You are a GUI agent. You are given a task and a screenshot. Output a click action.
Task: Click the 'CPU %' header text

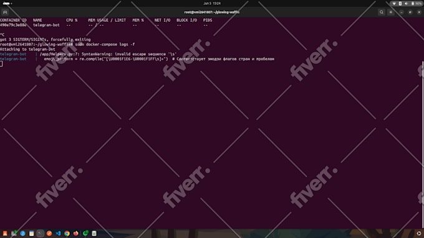[x=72, y=21]
